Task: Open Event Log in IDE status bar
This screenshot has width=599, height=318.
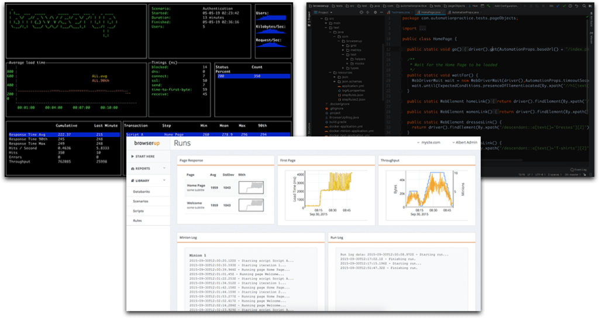Action: point(579,169)
